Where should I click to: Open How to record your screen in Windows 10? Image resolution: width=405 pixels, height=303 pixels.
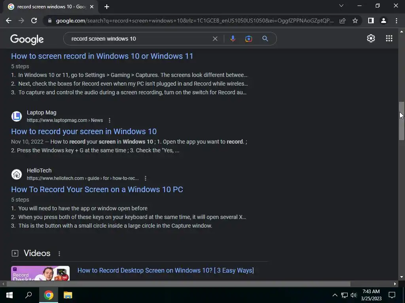click(x=84, y=131)
